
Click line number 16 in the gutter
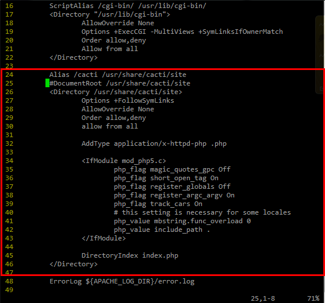pyautogui.click(x=9, y=6)
